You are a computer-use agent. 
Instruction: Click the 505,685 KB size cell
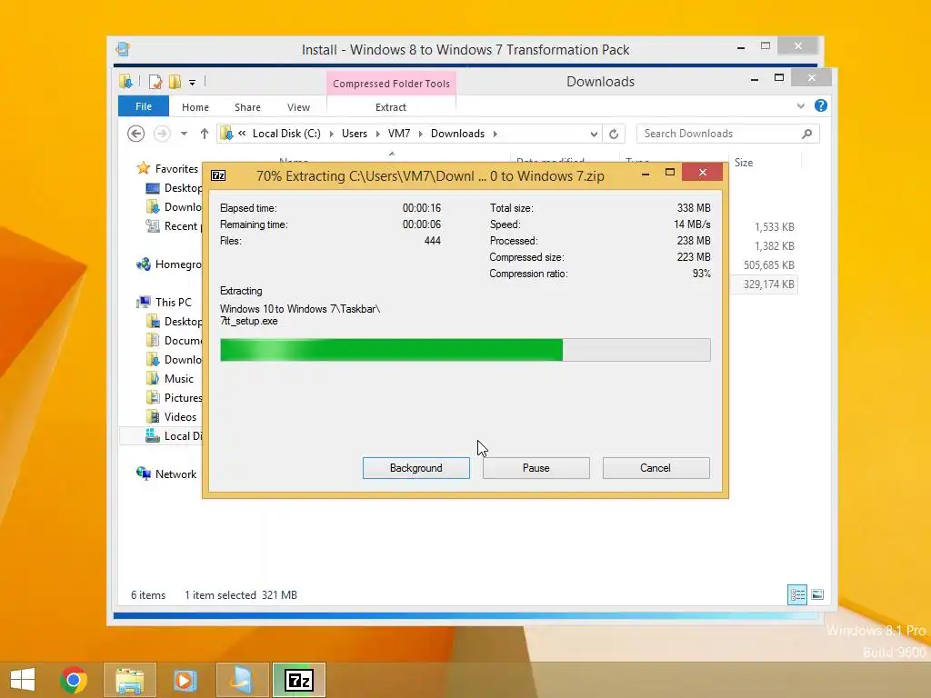(769, 264)
